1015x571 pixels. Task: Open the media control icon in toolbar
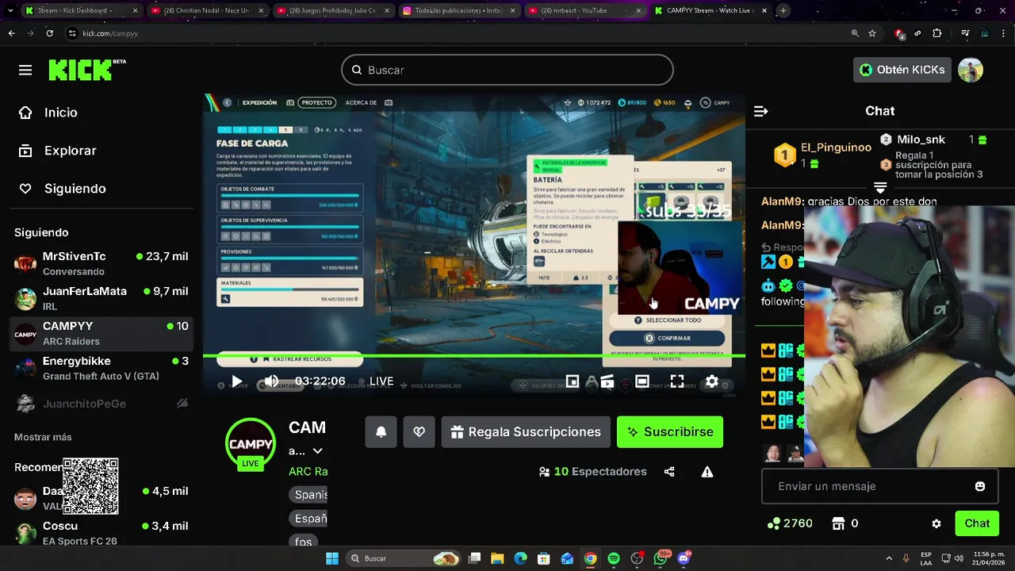965,33
